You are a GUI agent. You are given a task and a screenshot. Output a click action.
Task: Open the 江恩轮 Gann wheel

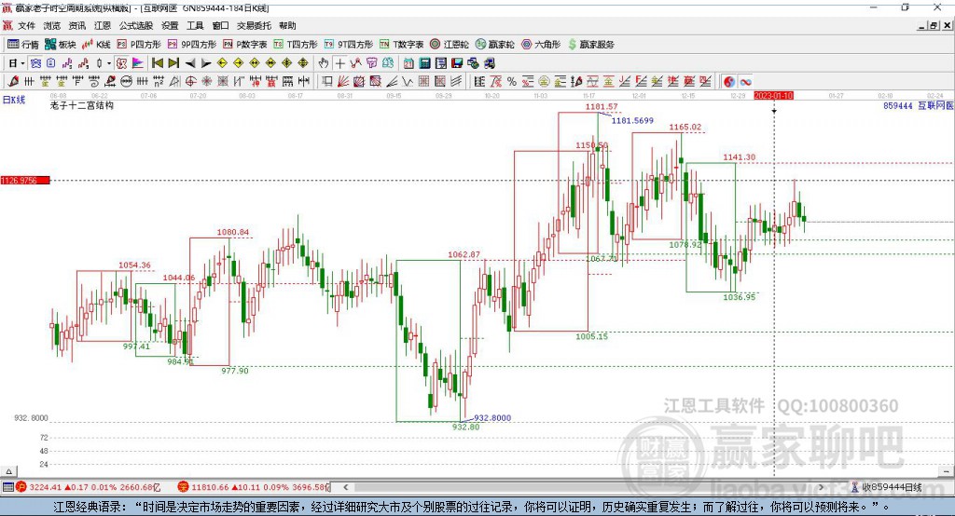[x=449, y=45]
